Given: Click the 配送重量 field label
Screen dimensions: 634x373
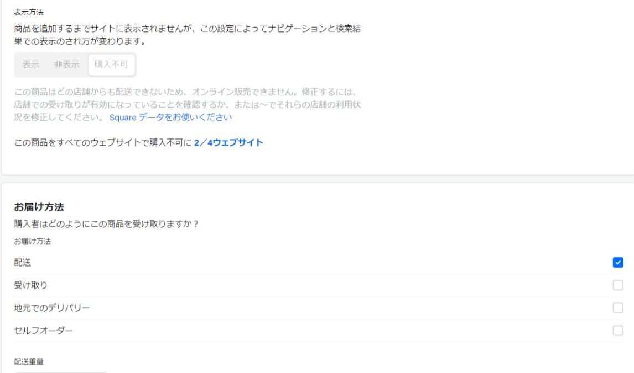Looking at the screenshot, I should [x=29, y=362].
